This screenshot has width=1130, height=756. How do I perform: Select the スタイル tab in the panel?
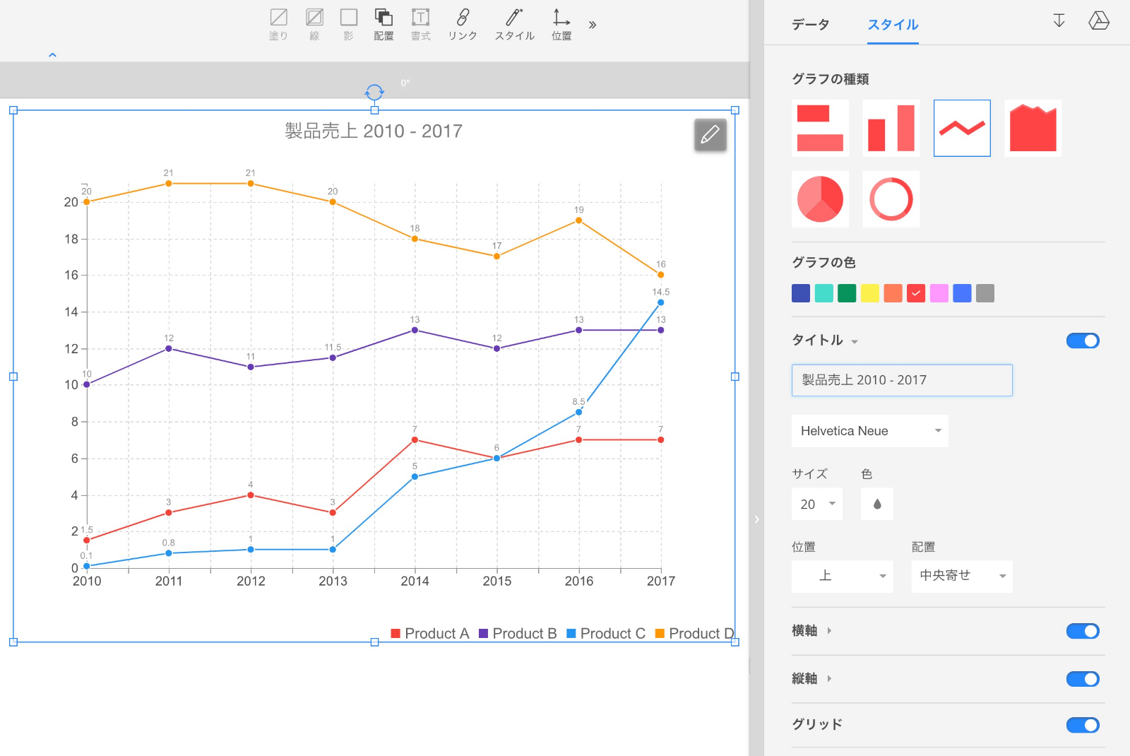893,25
